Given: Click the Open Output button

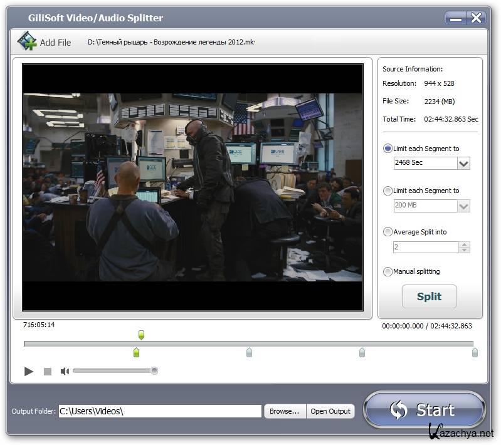Looking at the screenshot, I should tap(330, 411).
